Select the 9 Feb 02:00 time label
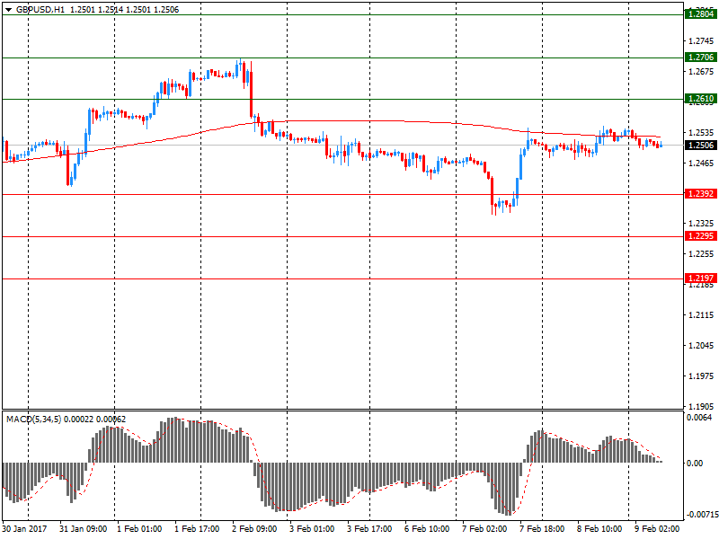This screenshot has height=539, width=719. click(657, 528)
